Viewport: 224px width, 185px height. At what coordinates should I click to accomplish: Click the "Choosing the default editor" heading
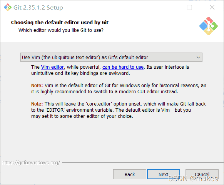[60, 23]
